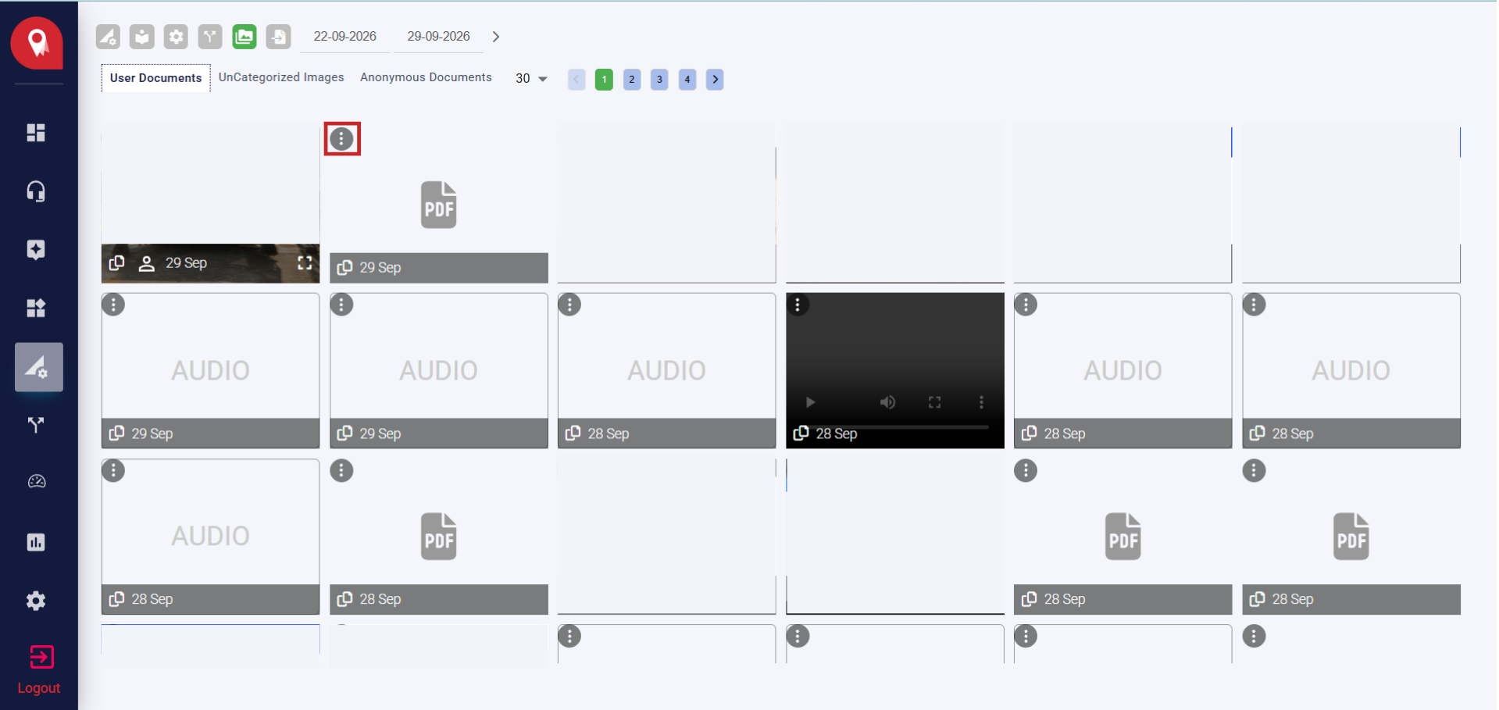
Task: Go to page 3
Action: [x=659, y=80]
